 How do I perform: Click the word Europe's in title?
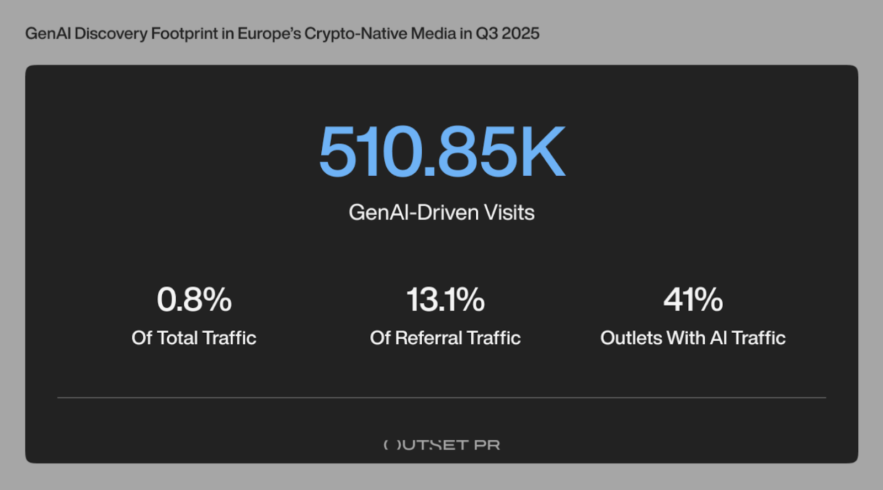point(269,34)
